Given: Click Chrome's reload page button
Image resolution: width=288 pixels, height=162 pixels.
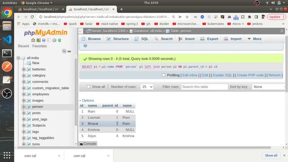Looking at the screenshot, I should 32,17.
